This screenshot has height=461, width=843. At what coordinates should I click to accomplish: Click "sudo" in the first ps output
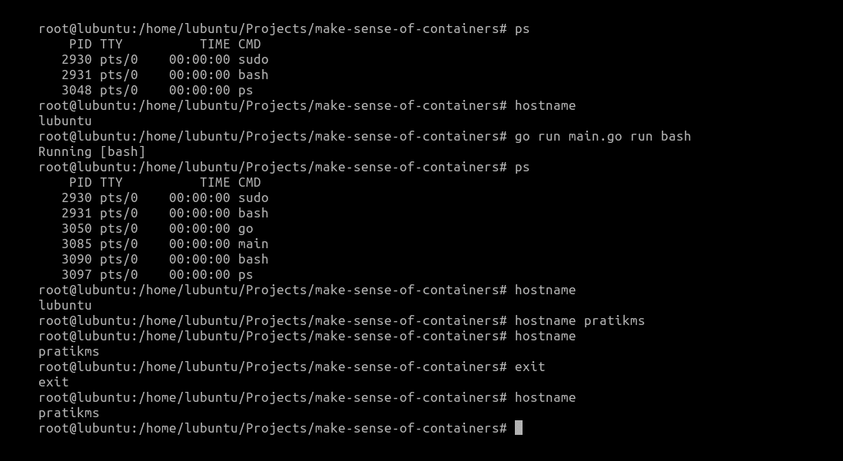(253, 59)
